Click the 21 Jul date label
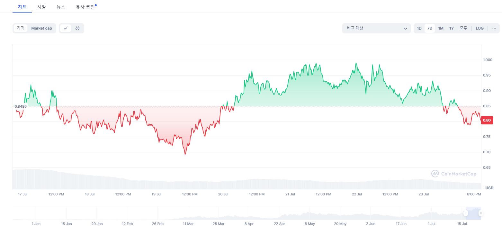Viewport: 502px width, 234px height. tap(290, 194)
